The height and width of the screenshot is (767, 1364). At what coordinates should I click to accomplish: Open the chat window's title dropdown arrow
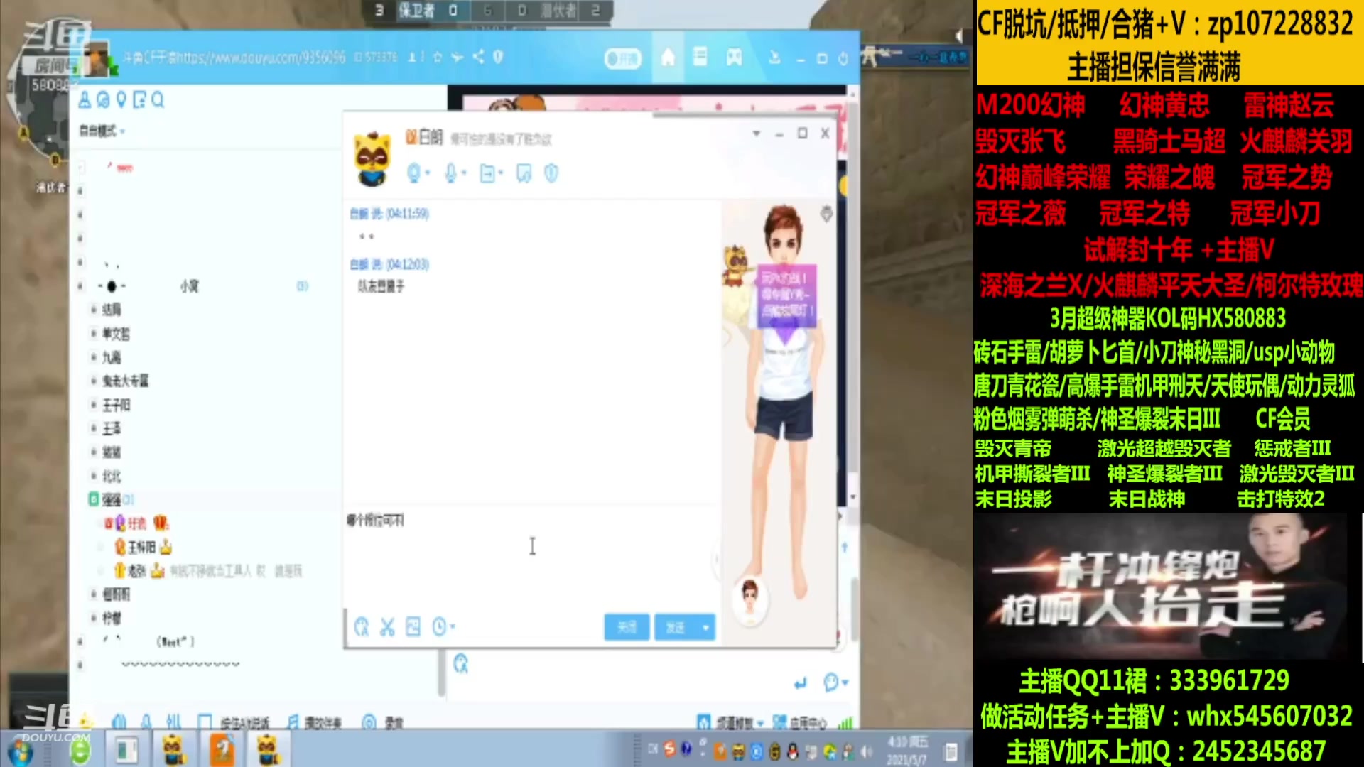tap(757, 134)
